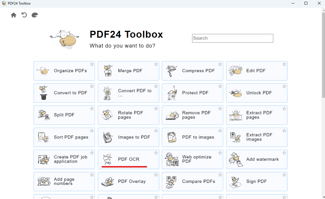Image resolution: width=325 pixels, height=199 pixels.
Task: Click the Compress PDF clamp icon
Action: (172, 71)
